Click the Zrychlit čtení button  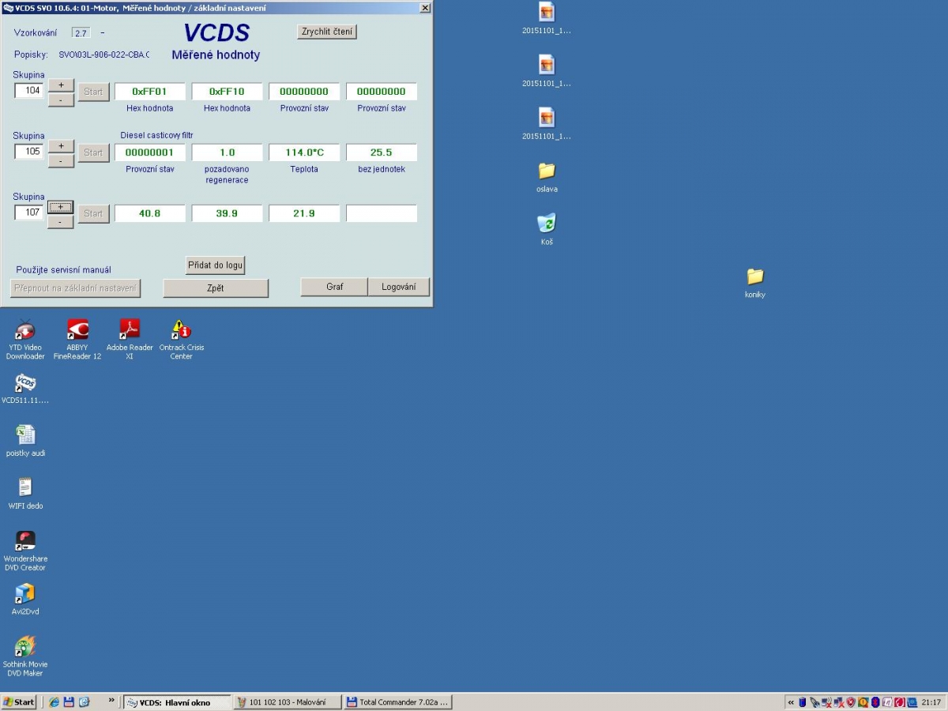327,32
